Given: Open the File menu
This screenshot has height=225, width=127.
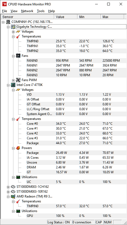Looking at the screenshot, I should pyautogui.click(x=5, y=11).
